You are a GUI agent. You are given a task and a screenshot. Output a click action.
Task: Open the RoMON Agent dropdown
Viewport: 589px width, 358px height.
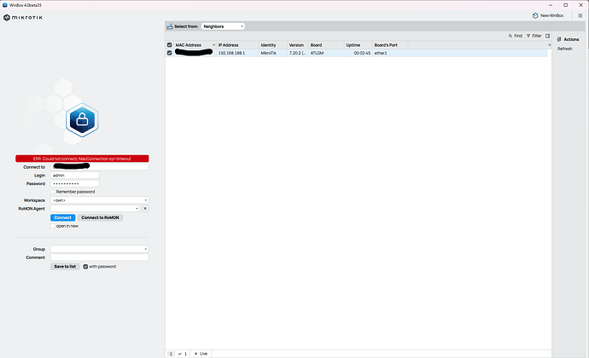(x=96, y=208)
